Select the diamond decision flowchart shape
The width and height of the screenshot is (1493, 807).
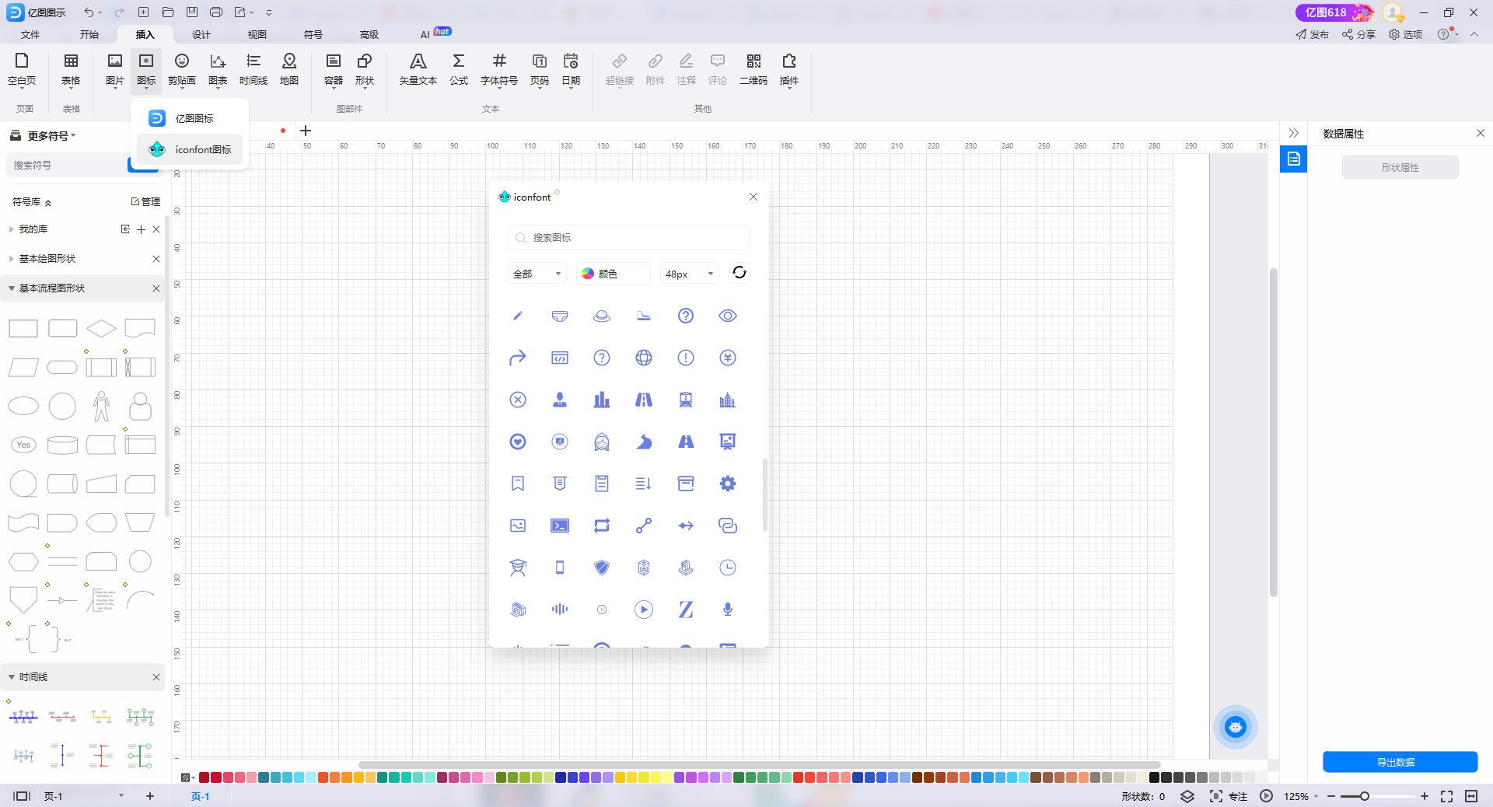(x=101, y=328)
